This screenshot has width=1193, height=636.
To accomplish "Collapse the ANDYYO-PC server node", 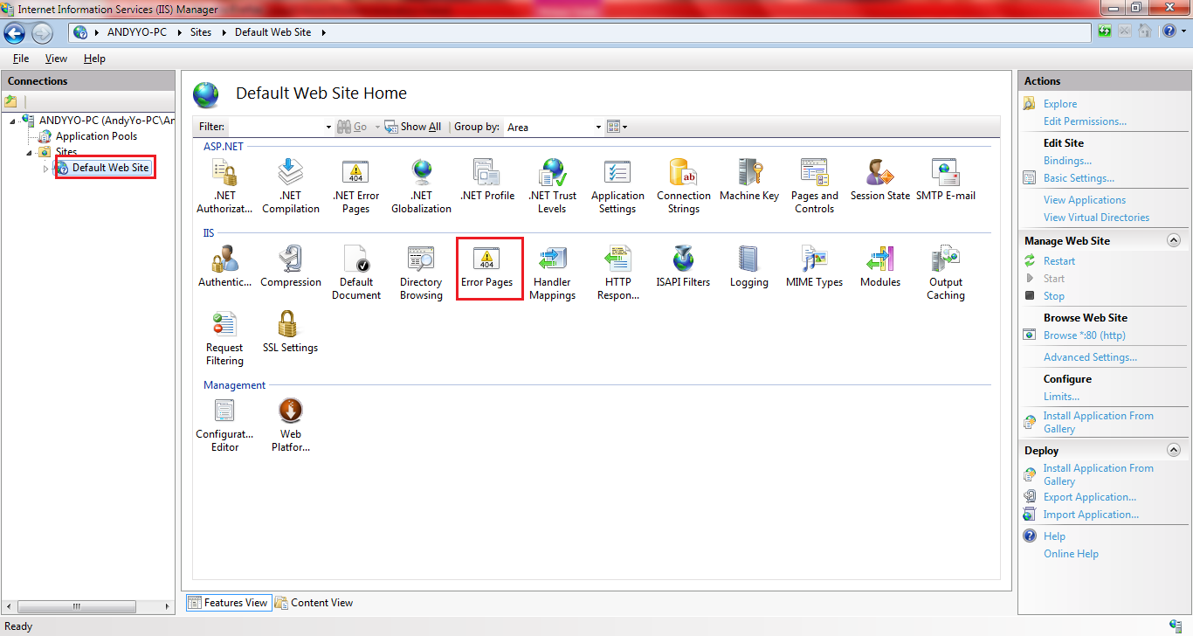I will click(x=13, y=121).
